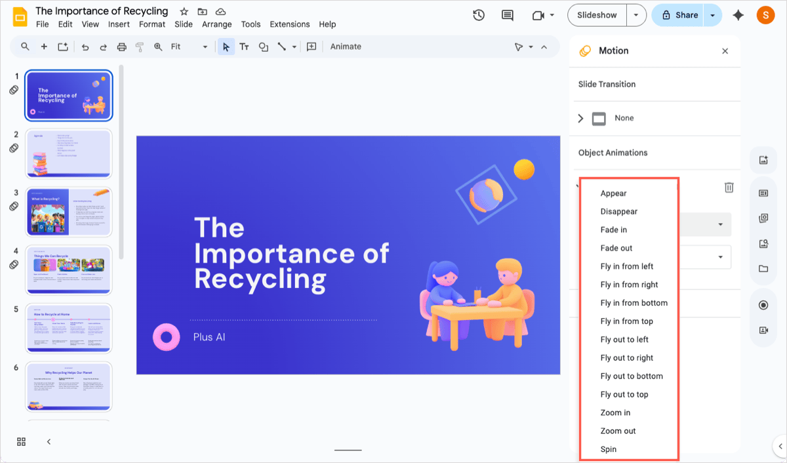Image resolution: width=787 pixels, height=463 pixels.
Task: Click the folder icon in side panel
Action: coord(763,269)
